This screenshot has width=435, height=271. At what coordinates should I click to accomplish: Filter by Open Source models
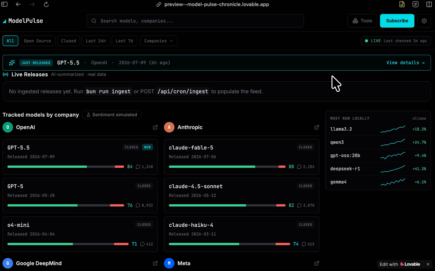[37, 41]
